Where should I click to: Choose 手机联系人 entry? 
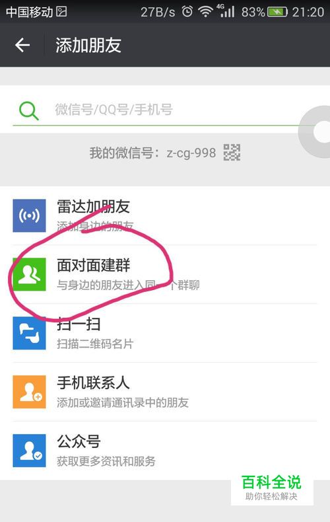tap(165, 392)
